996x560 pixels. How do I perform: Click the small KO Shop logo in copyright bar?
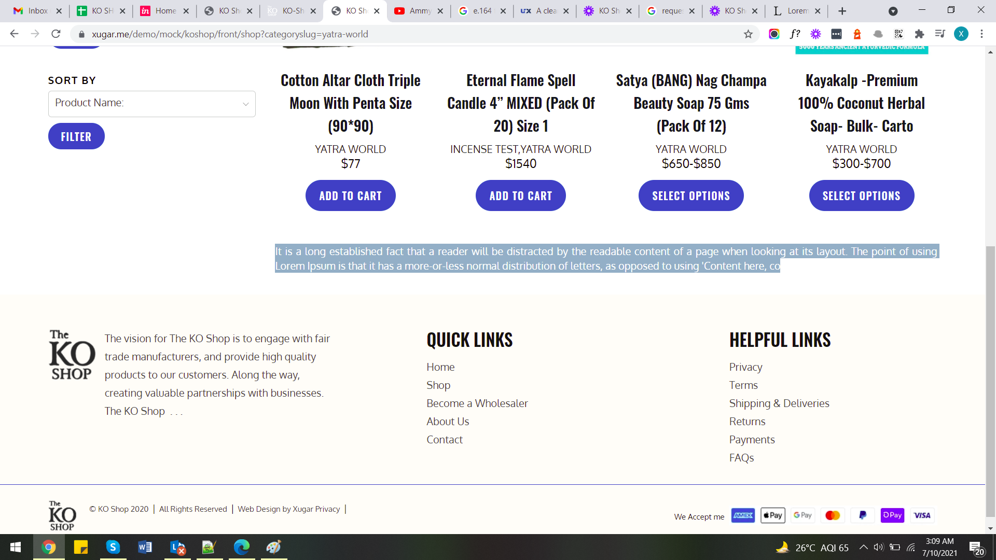(62, 515)
